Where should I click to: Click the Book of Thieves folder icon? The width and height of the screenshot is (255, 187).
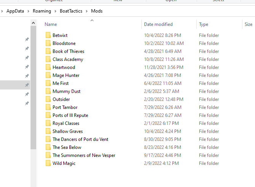point(48,51)
